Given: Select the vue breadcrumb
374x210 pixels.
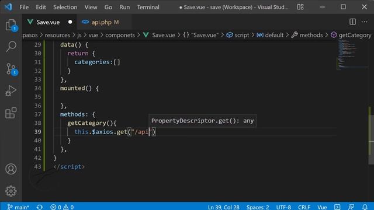Looking at the screenshot, I should [x=93, y=35].
